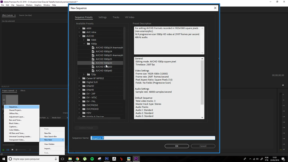The width and height of the screenshot is (288, 162).
Task: Open Effect Controls panel menu icon
Action: pyautogui.click(x=15, y=15)
